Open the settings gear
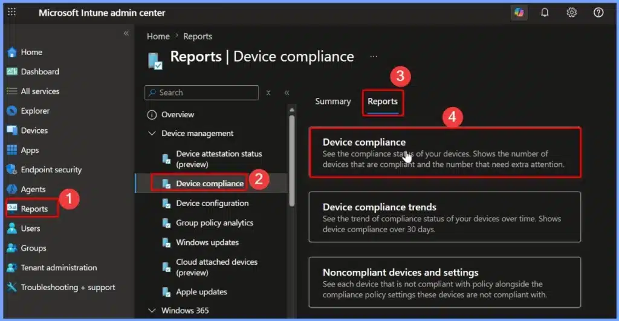The image size is (619, 321). (572, 13)
